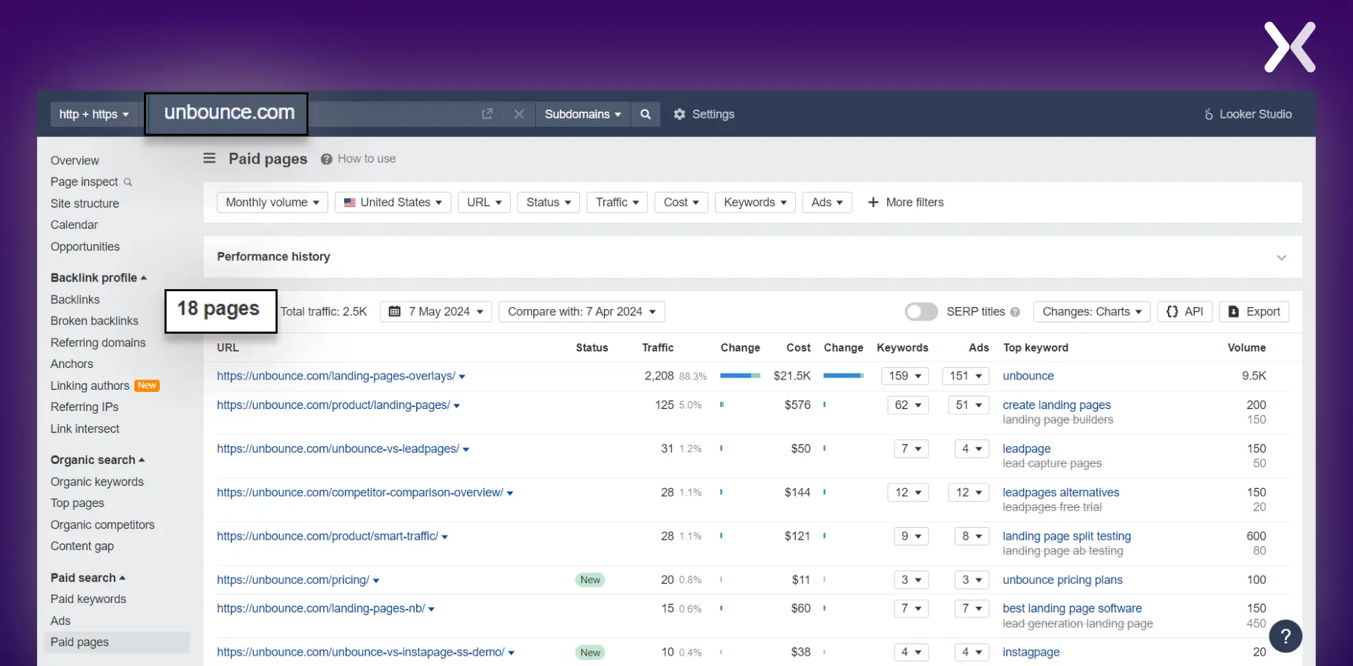The height and width of the screenshot is (666, 1353).
Task: Open the round help chat button
Action: 1285,637
